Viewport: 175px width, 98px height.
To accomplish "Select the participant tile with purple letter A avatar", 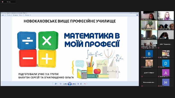I will coord(166,73).
